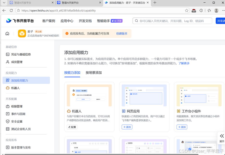The image size is (225, 155).
Task: Select 添加应用能力 in sidebar
Action: [x=26, y=80]
